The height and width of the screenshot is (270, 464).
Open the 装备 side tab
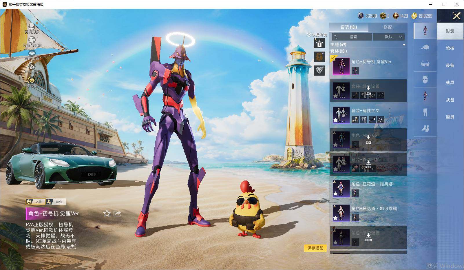pyautogui.click(x=450, y=65)
